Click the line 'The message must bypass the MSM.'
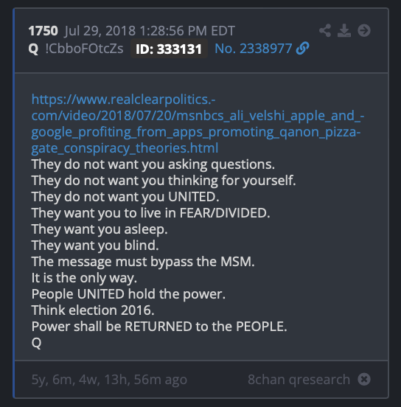 click(143, 262)
